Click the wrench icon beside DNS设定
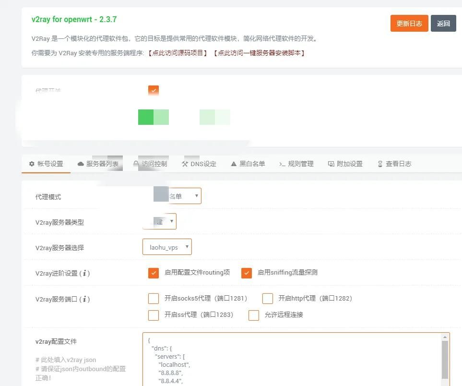The width and height of the screenshot is (462, 386). [185, 164]
